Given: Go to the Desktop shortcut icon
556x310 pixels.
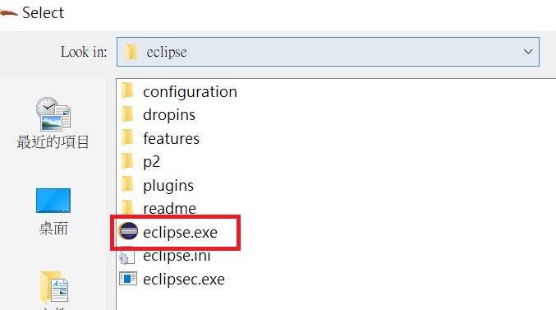Looking at the screenshot, I should (53, 201).
